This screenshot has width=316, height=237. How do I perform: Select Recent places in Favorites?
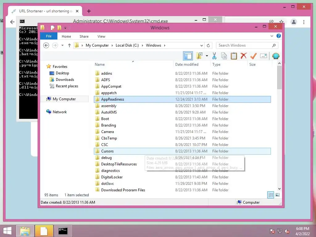click(x=67, y=86)
